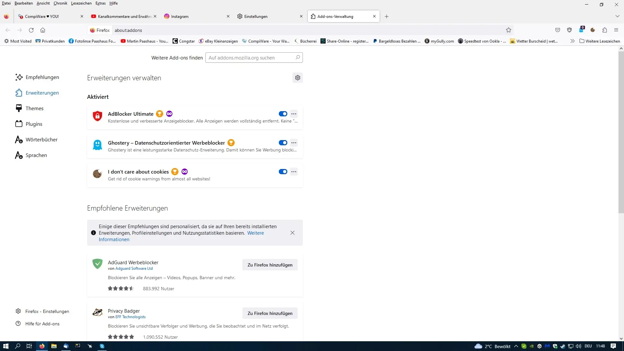Screen dimensions: 624x351
Task: Click the AdGuard Werbeblocker green shield icon
Action: [x=97, y=264]
